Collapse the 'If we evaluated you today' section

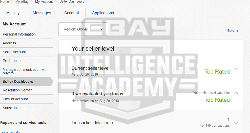click(236, 93)
